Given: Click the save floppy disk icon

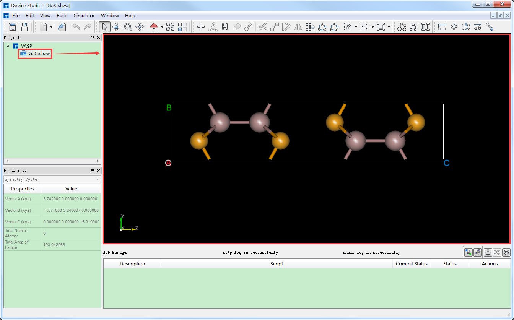Looking at the screenshot, I should [x=24, y=27].
